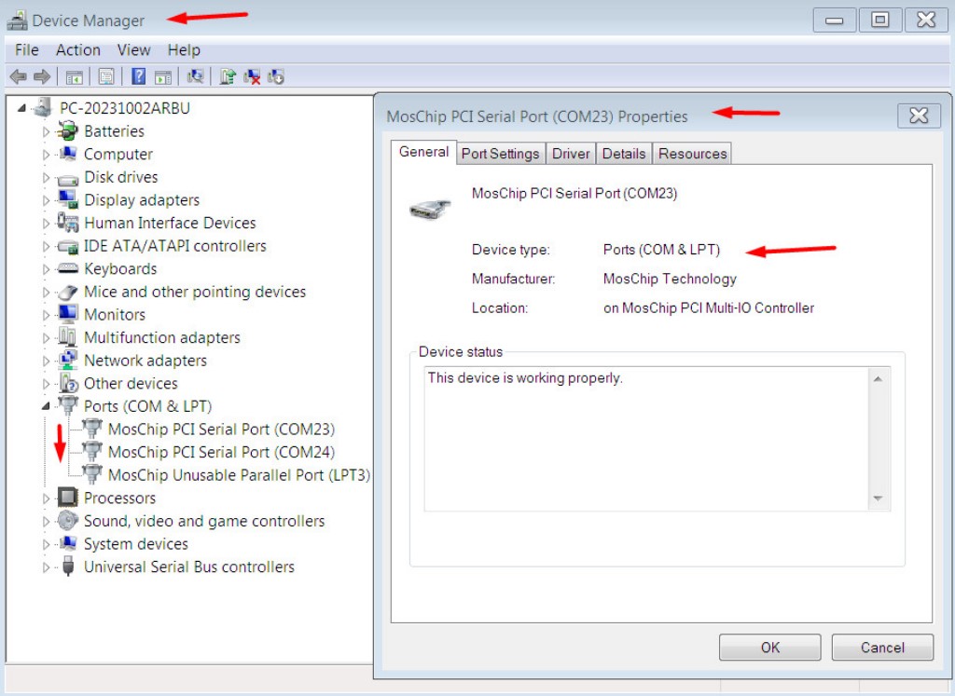Viewport: 955px width, 696px height.
Task: Switch to the Resources tab
Action: (x=693, y=154)
